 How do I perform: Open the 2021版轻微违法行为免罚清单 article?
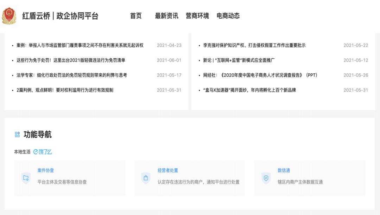(71, 60)
